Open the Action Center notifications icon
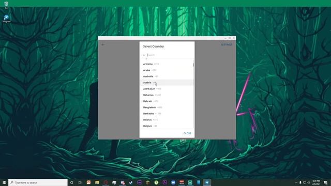The image size is (331, 186). point(325,182)
